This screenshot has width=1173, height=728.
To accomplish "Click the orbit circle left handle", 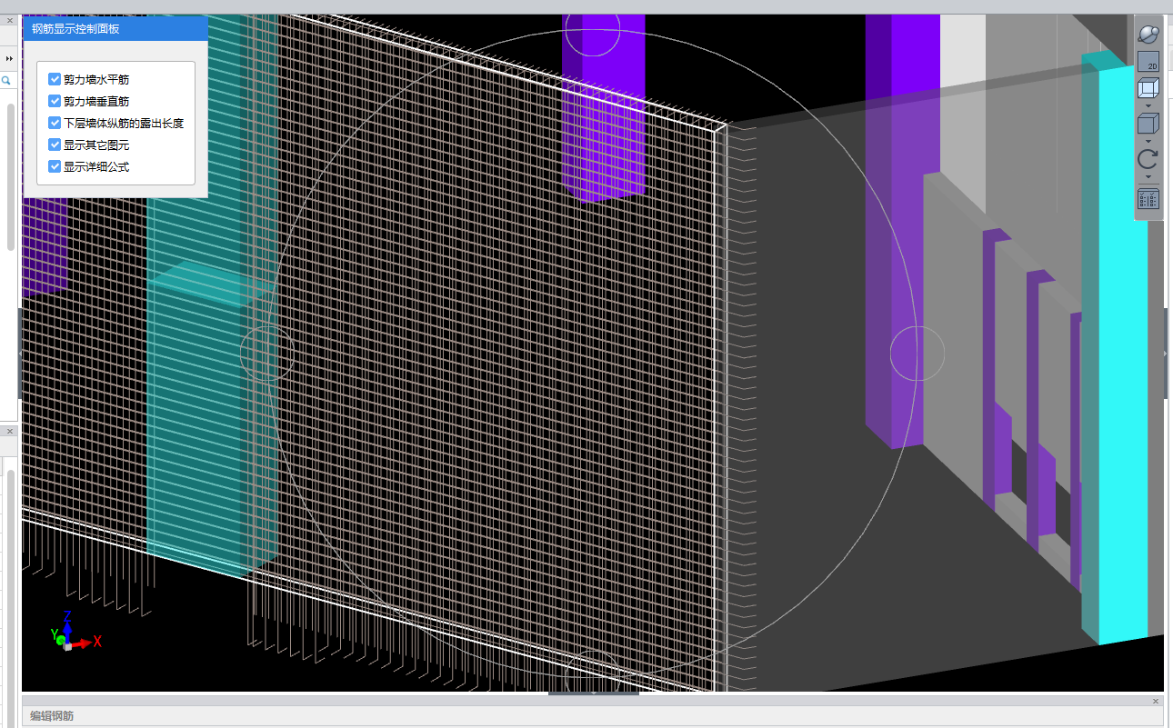I will point(267,353).
